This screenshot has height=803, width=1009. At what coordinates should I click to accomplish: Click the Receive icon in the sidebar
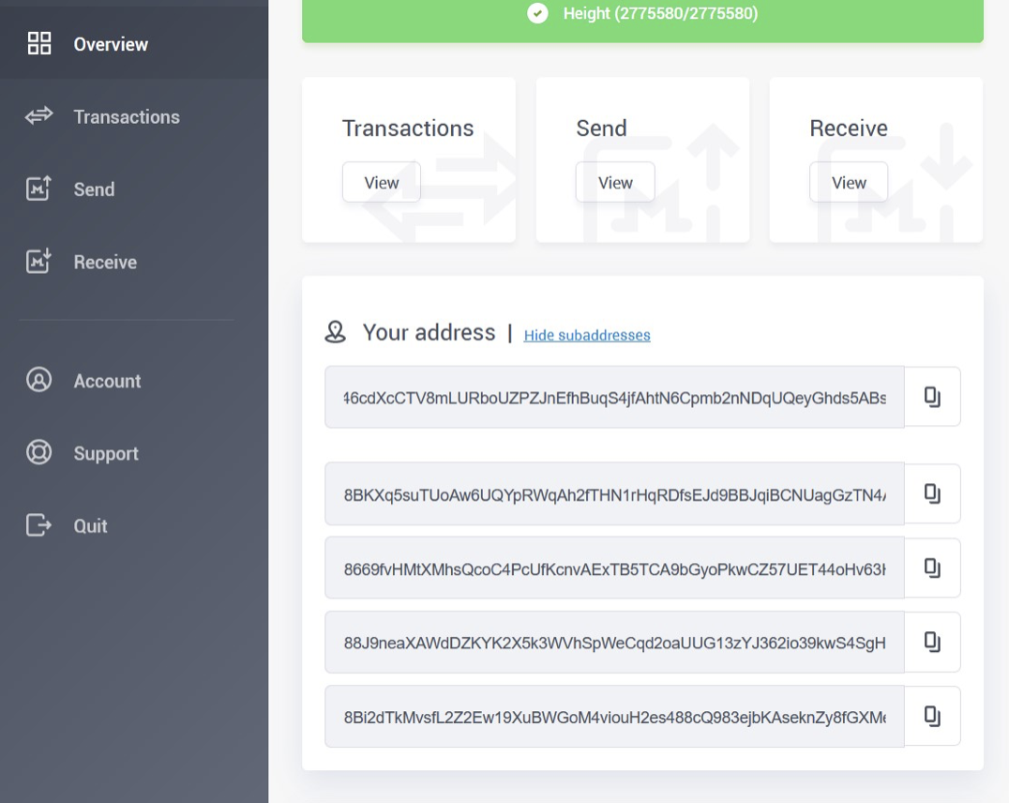point(38,262)
